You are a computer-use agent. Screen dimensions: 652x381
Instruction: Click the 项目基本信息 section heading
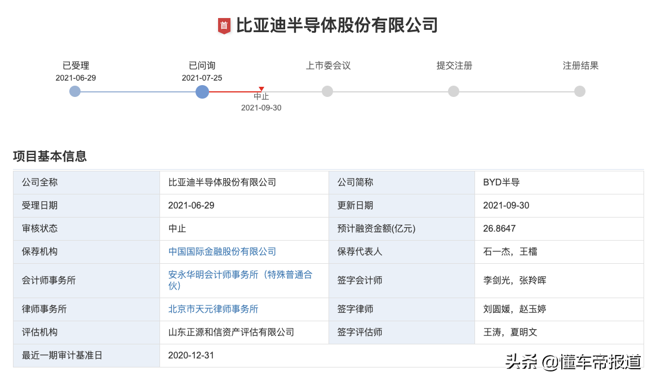click(50, 156)
